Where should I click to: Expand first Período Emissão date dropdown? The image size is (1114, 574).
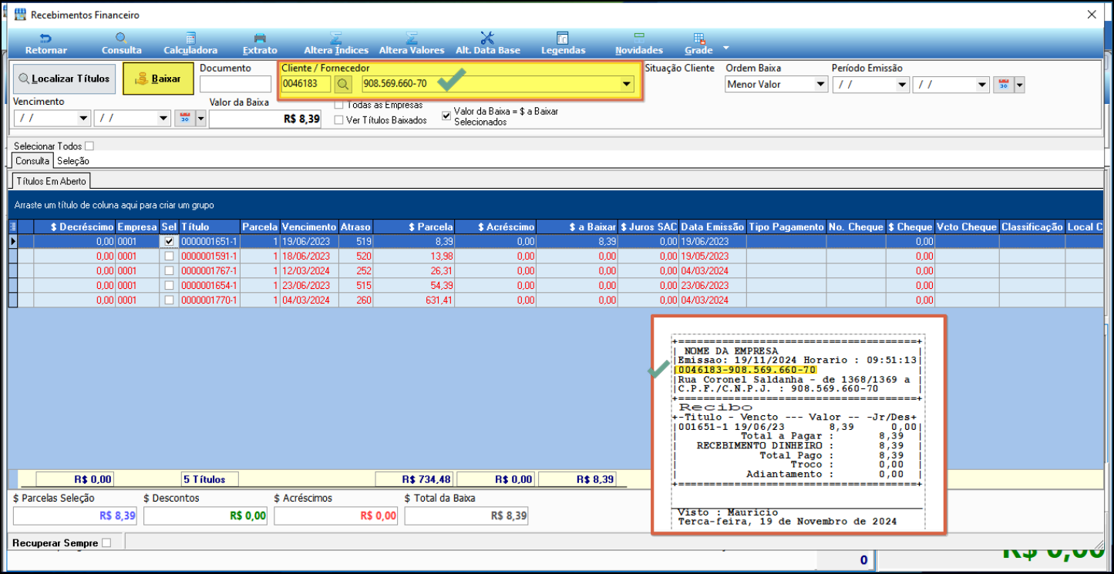pos(903,85)
